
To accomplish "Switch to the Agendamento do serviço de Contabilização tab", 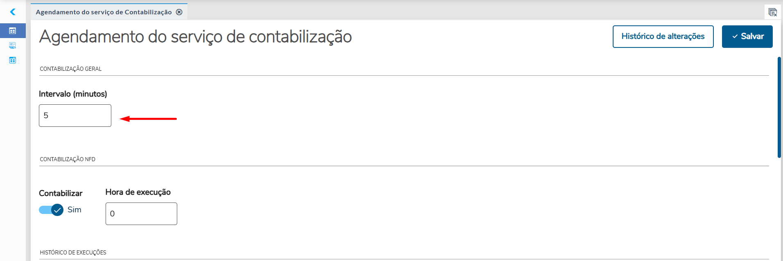I will [104, 12].
